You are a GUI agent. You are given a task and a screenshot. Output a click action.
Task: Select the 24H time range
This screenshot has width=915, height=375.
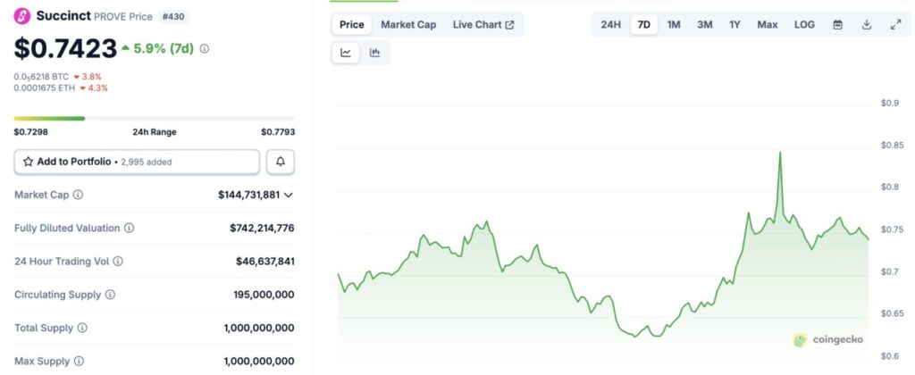coord(610,25)
